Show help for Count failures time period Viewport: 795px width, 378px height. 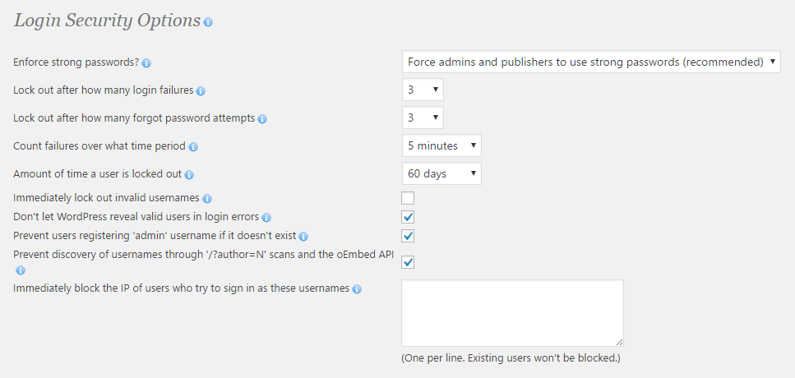[193, 147]
